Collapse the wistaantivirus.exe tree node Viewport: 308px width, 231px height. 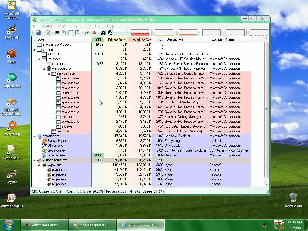click(x=34, y=160)
